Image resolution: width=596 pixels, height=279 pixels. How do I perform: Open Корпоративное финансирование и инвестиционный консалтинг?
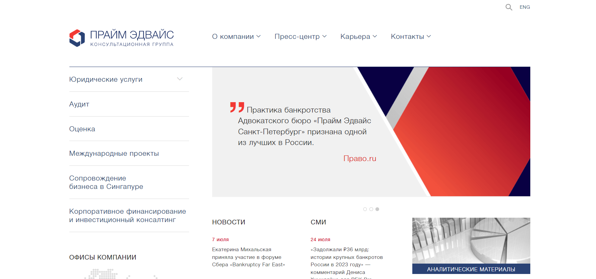point(128,215)
